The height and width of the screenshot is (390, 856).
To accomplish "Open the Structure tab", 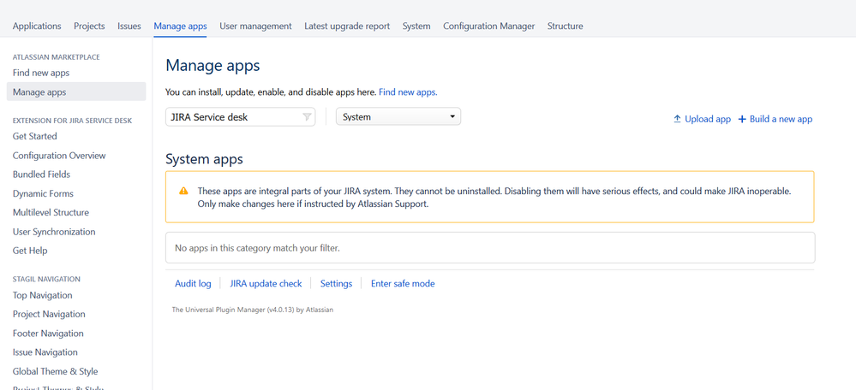I will (565, 27).
